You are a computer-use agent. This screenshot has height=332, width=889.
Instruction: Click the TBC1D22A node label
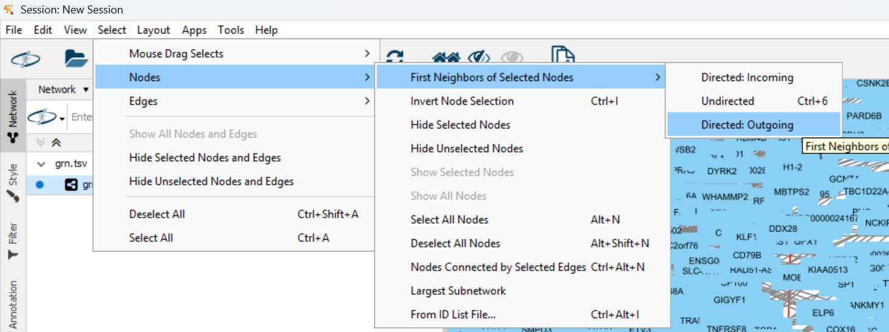(866, 192)
